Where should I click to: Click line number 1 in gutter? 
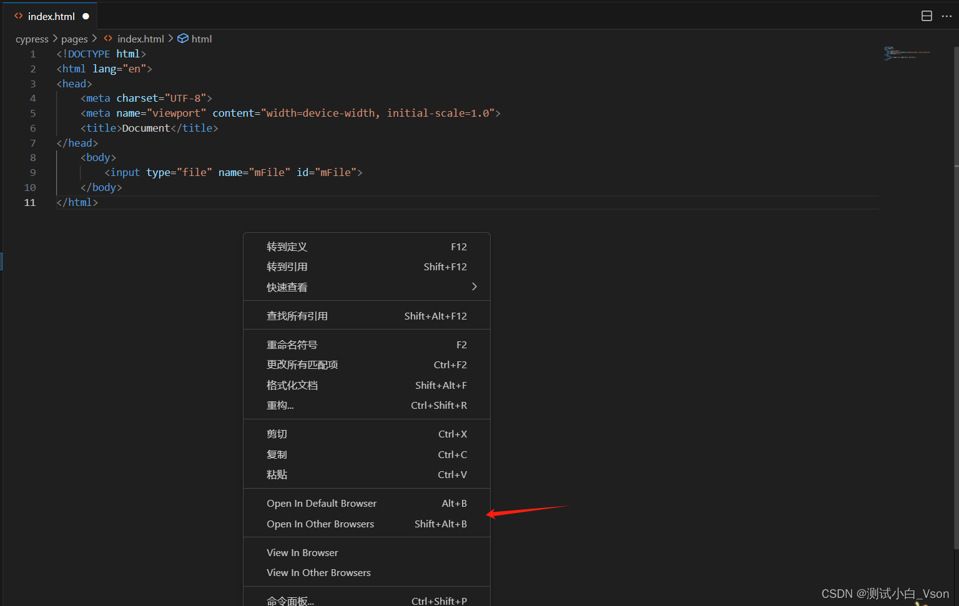32,54
